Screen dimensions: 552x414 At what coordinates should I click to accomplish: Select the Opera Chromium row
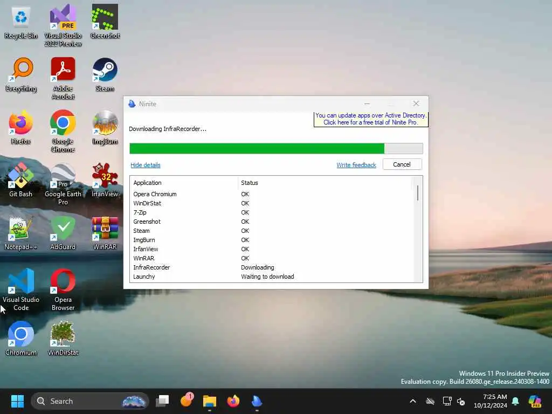271,194
